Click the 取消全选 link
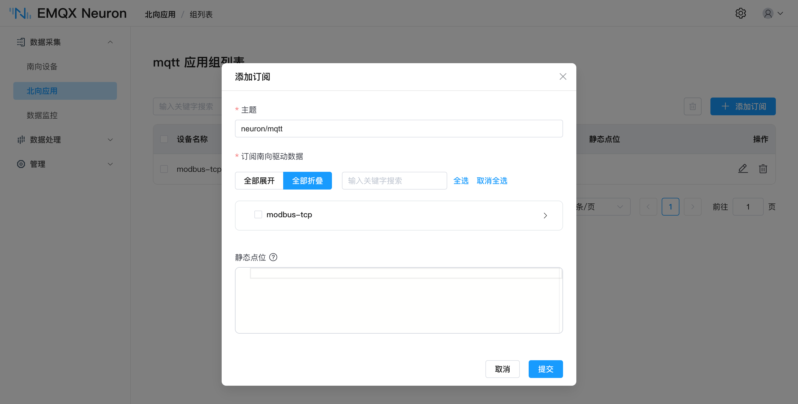 point(492,181)
